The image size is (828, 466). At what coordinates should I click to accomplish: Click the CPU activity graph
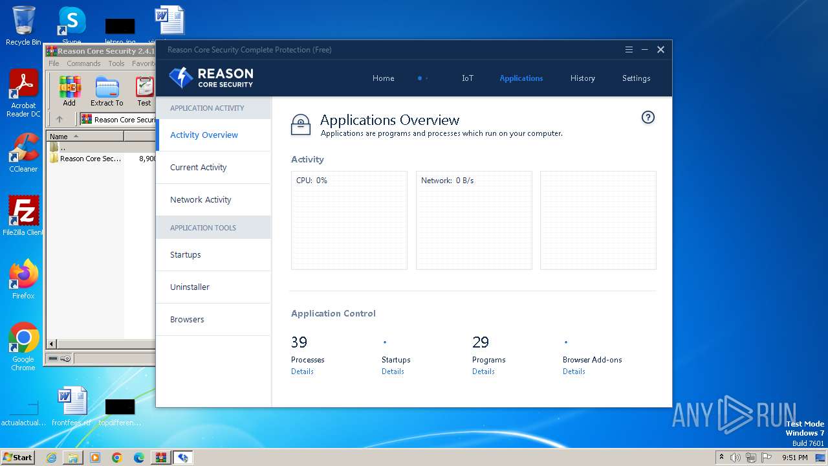click(x=349, y=220)
